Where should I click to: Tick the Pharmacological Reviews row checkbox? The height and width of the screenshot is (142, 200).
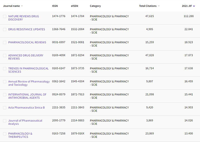pyautogui.click(x=5, y=42)
